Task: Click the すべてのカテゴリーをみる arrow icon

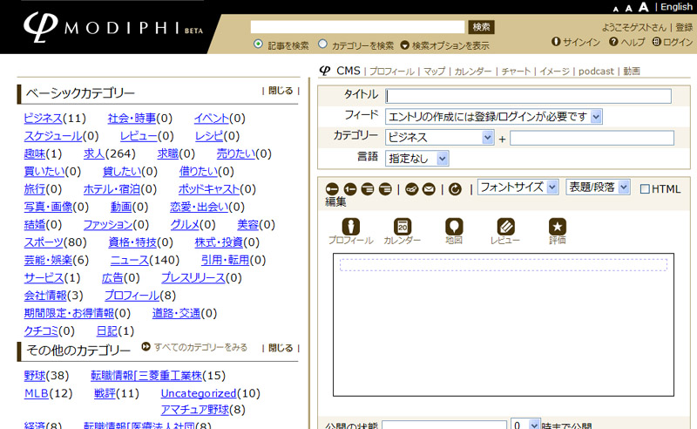Action: coord(145,346)
